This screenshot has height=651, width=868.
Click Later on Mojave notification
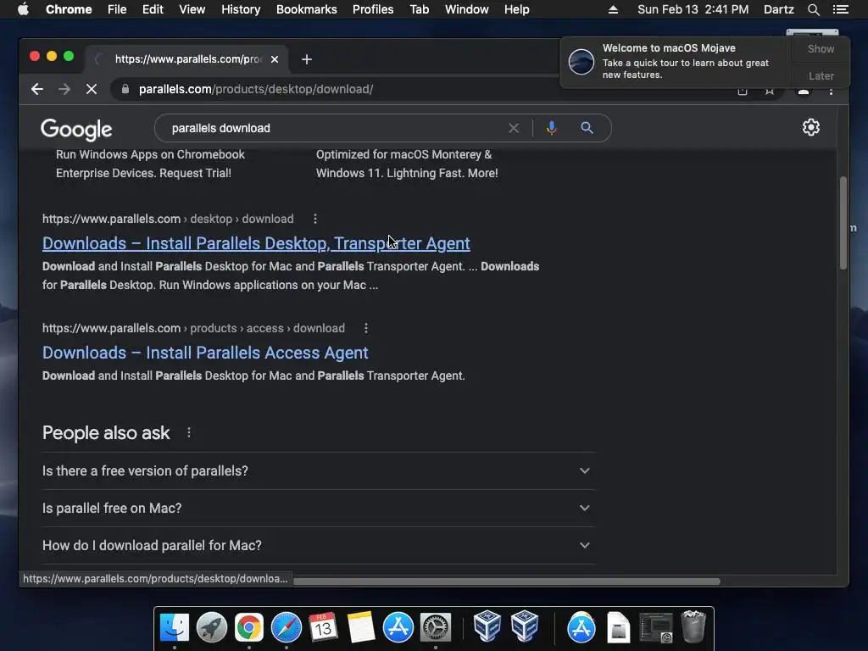[821, 75]
